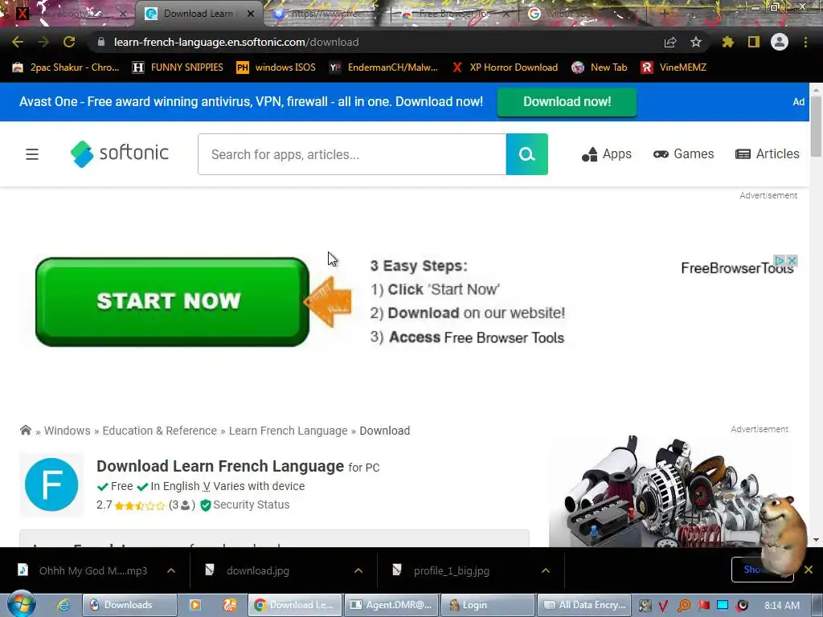Click the star rating 2.7
Viewport: 823px width, 617px height.
point(131,505)
